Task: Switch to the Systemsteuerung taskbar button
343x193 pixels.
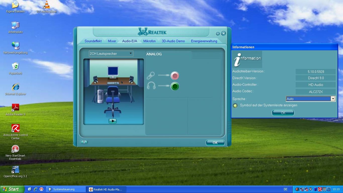Action: point(66,189)
